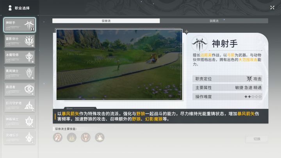The height and width of the screenshot is (158, 281).
Task: Pick the 灵魂乐手 class card
Action: [20, 138]
